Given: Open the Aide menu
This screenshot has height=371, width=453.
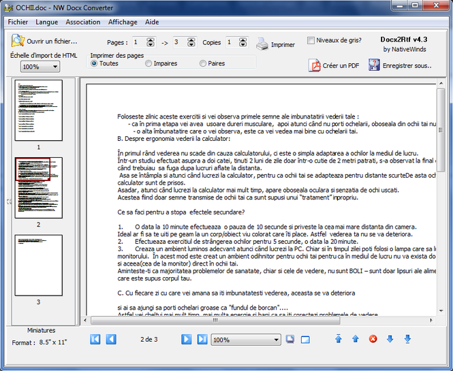Looking at the screenshot, I should tap(152, 22).
